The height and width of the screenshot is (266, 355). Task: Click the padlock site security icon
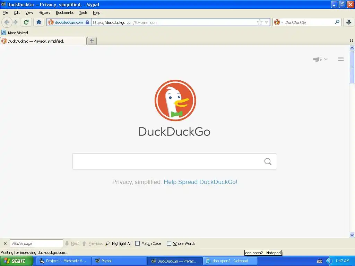coord(87,22)
